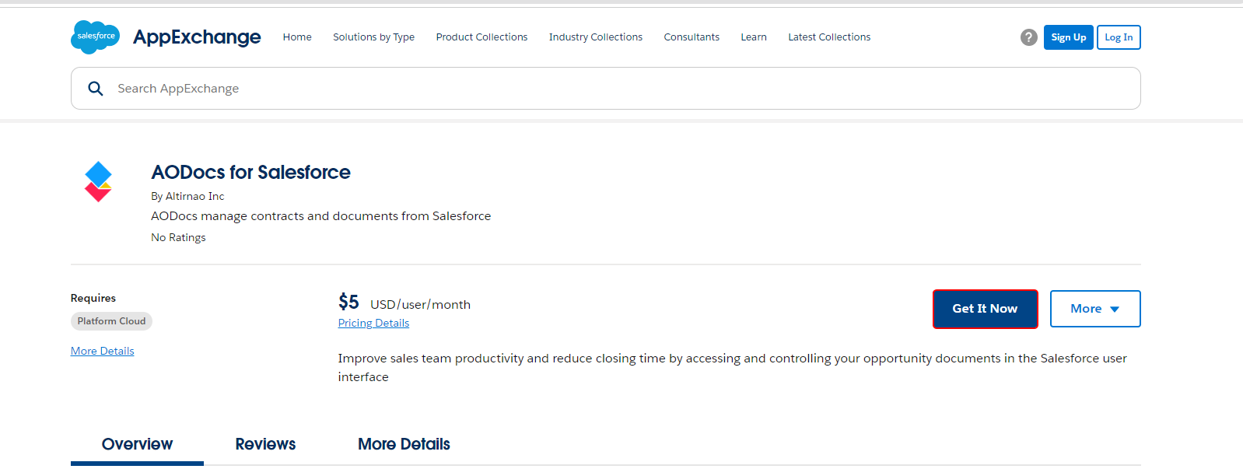Expand the More dropdown button
This screenshot has height=476, width=1243.
(1094, 309)
